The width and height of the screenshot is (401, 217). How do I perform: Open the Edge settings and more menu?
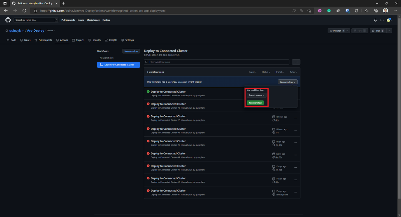395,11
